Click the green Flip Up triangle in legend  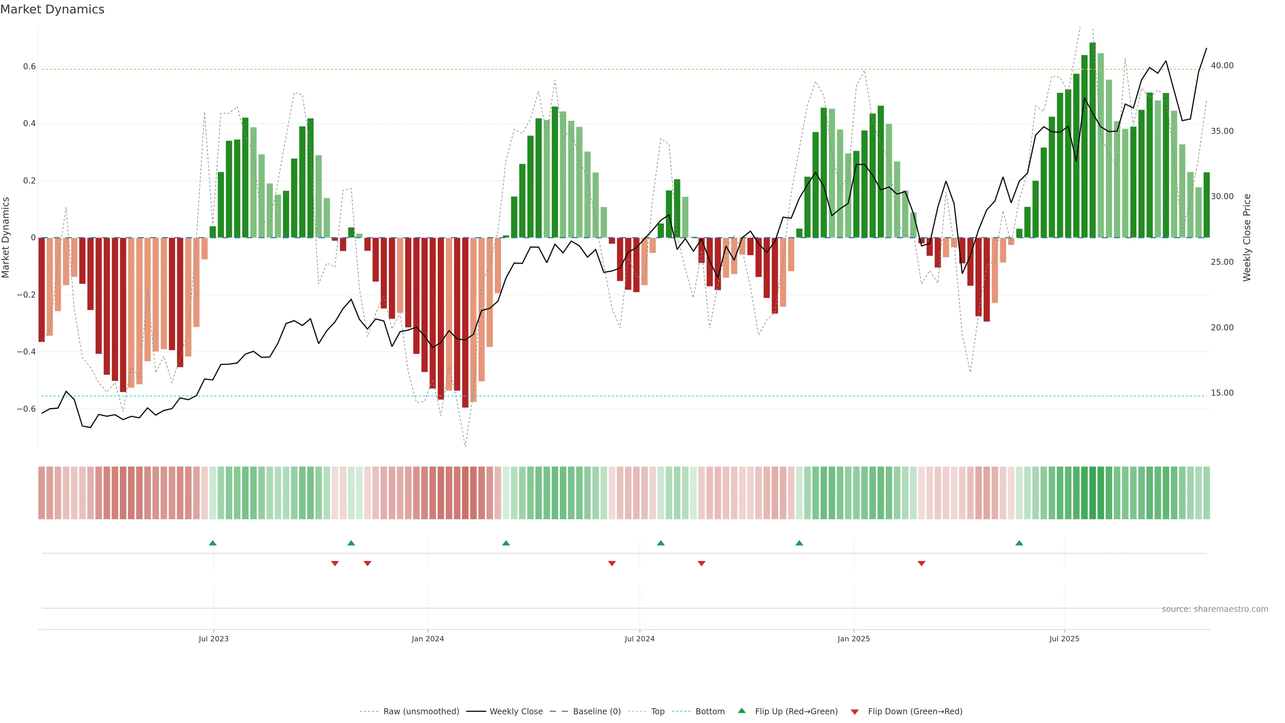point(742,711)
